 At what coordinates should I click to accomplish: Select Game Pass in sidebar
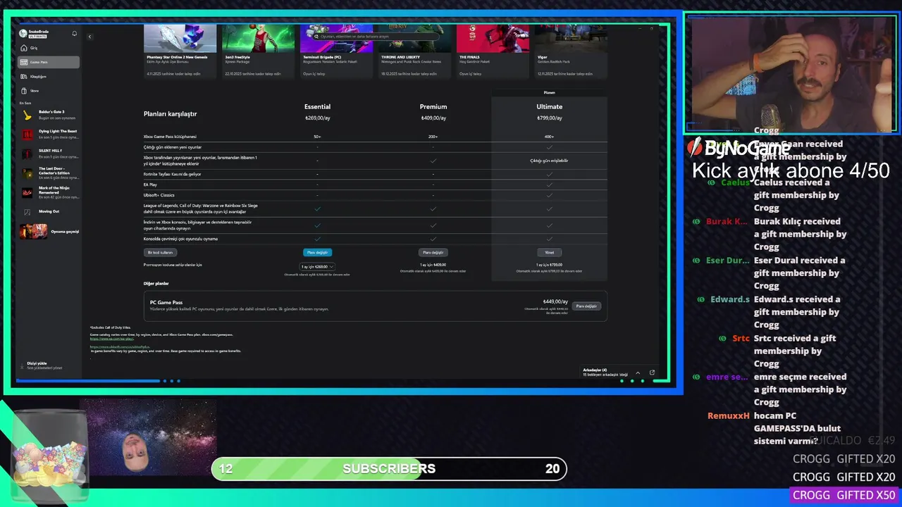tap(49, 62)
